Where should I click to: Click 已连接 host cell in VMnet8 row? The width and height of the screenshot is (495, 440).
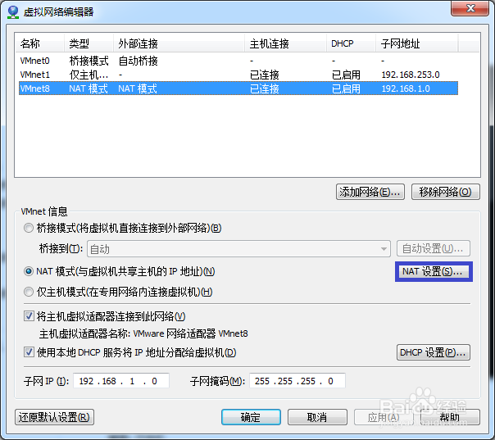(x=265, y=88)
